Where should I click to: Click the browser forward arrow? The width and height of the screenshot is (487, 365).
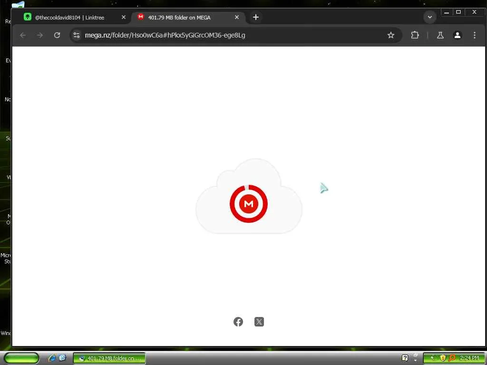coord(40,35)
